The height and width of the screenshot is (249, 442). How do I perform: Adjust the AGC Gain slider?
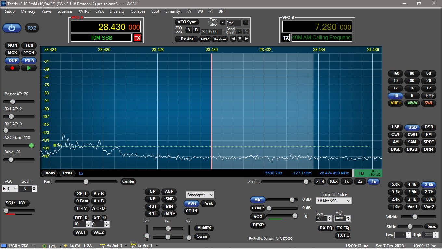pos(19,145)
